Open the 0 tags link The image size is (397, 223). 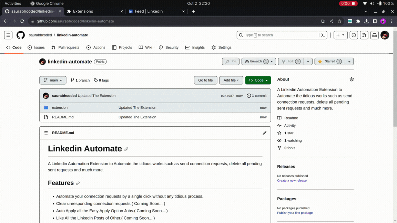click(101, 81)
